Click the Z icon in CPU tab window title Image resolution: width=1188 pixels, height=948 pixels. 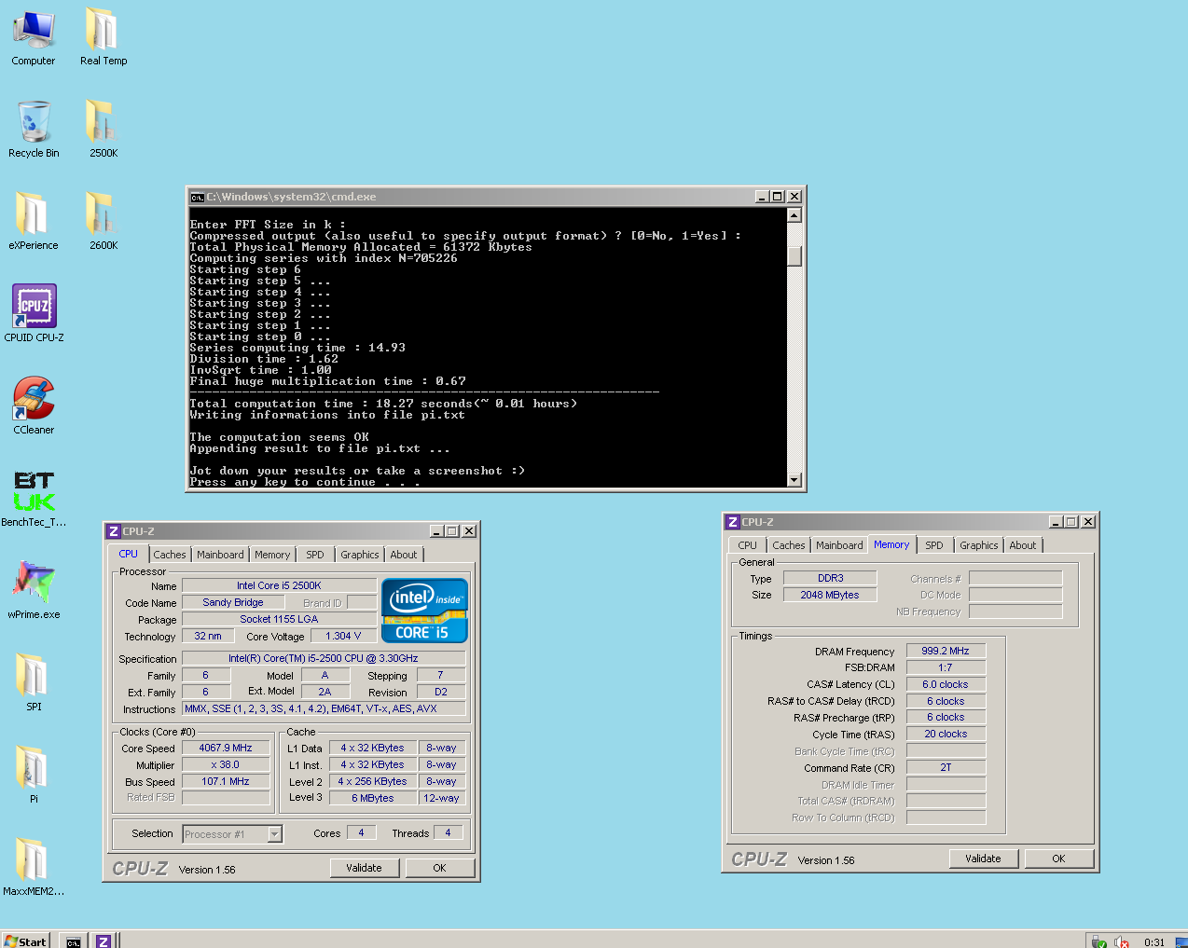tap(114, 531)
